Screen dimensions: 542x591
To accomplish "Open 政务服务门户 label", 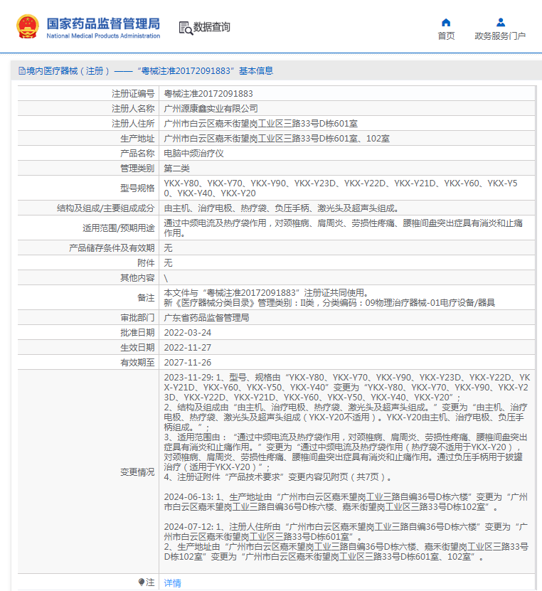I will 500,36.
